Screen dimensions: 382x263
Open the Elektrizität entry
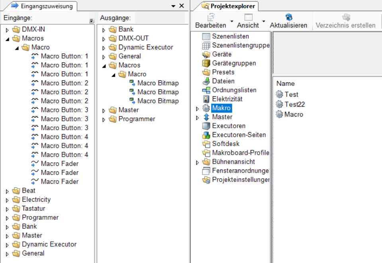tap(227, 99)
